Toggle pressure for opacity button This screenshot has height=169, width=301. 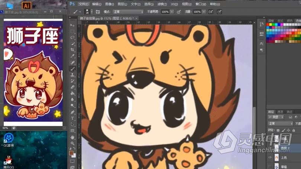(x=179, y=12)
